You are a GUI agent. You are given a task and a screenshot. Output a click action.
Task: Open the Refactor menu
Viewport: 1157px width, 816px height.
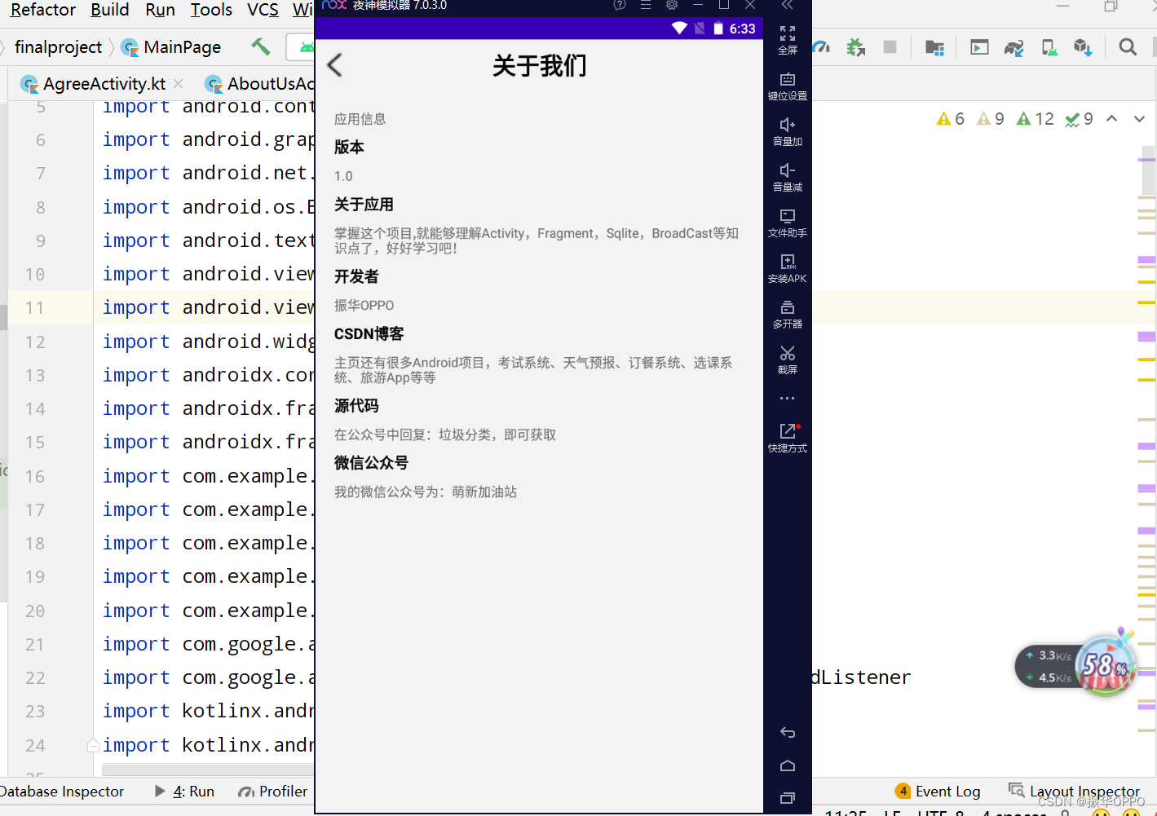point(43,10)
